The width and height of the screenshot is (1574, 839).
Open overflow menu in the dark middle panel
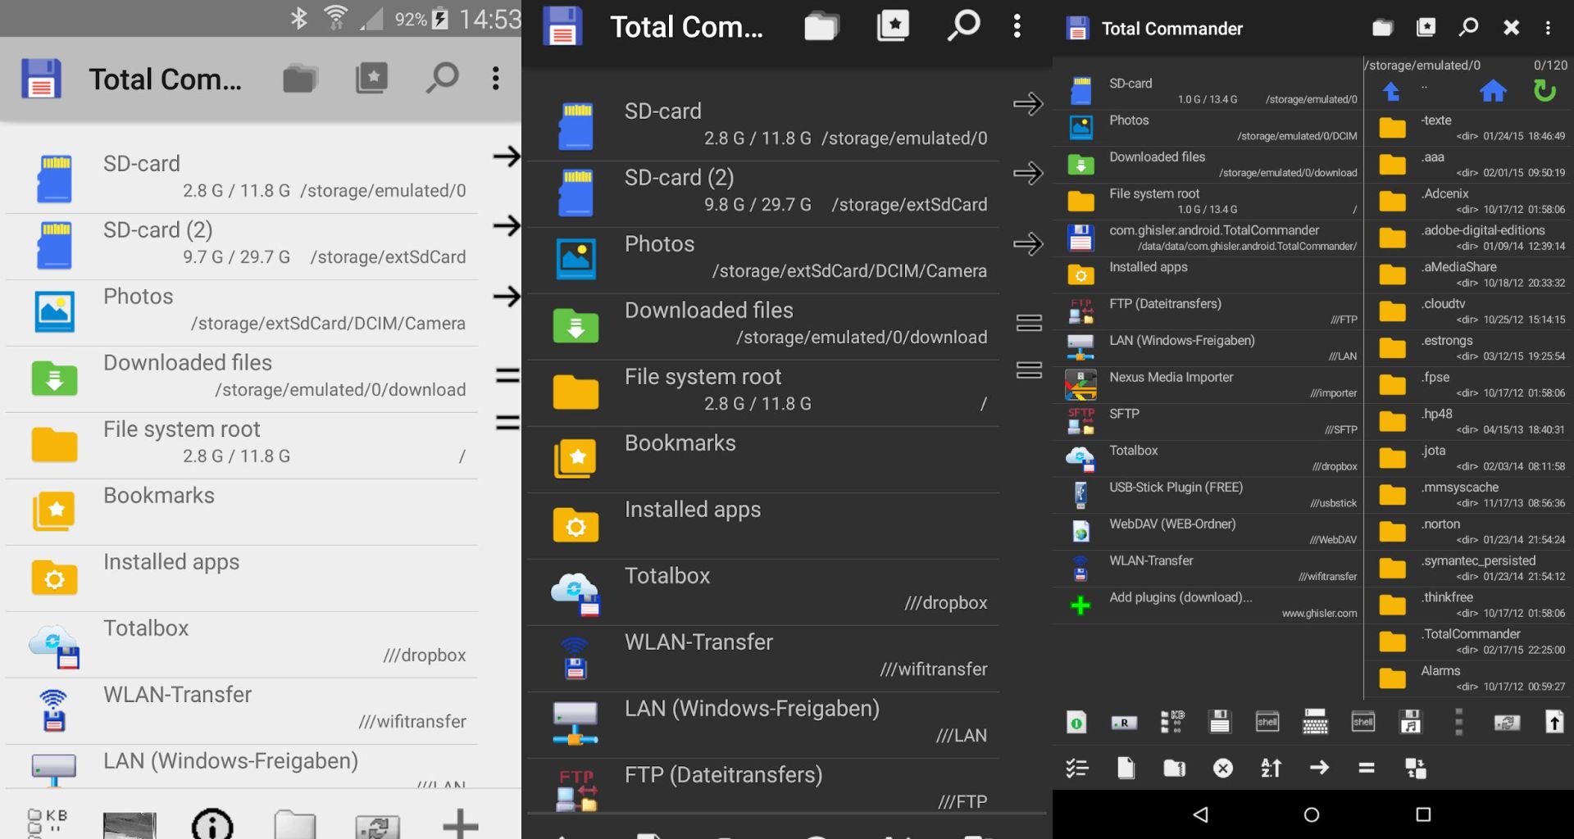1017,26
